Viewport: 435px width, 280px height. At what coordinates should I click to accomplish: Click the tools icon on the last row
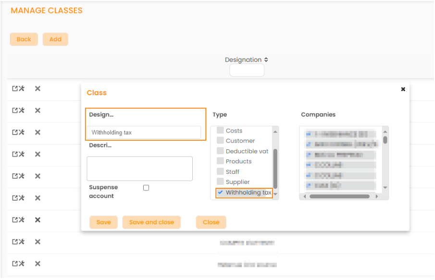(21, 264)
